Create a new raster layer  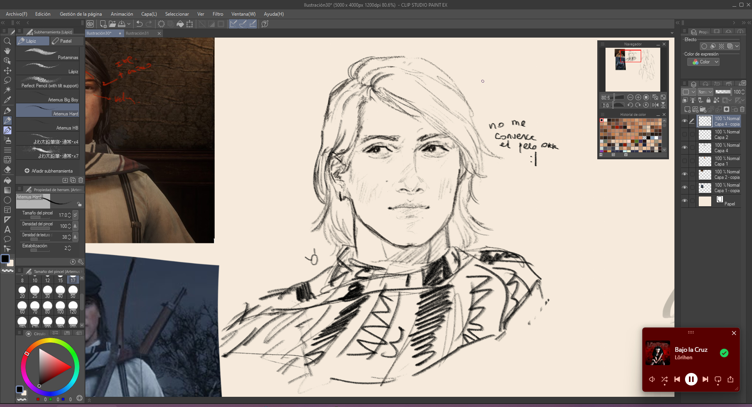coord(687,110)
